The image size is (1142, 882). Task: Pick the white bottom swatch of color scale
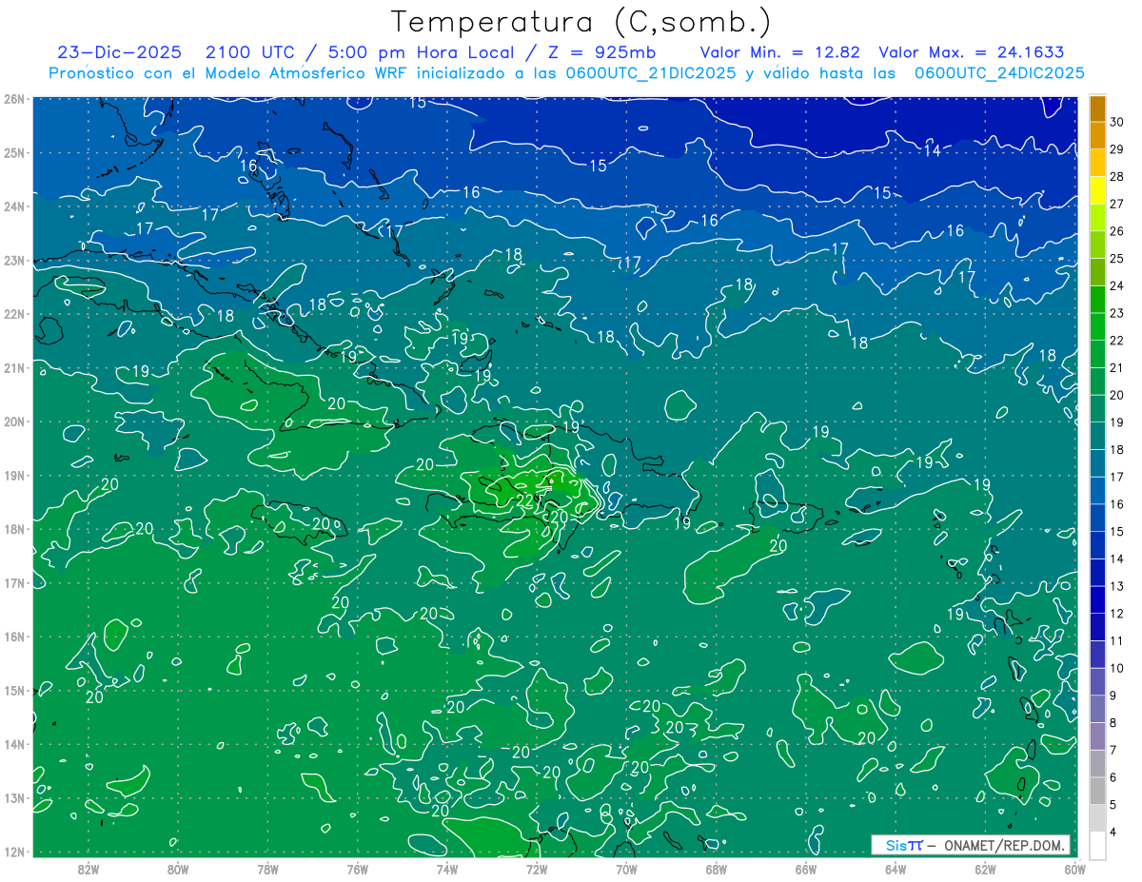pos(1097,846)
